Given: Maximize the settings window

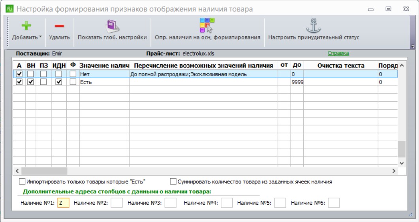Looking at the screenshot, I should tap(388, 9).
